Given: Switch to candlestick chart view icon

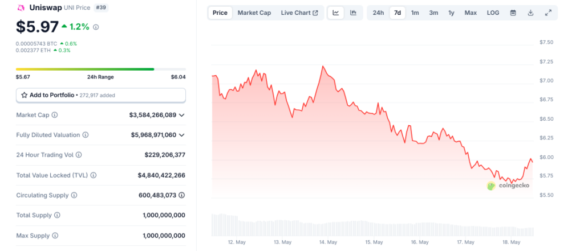Looking at the screenshot, I should point(354,13).
